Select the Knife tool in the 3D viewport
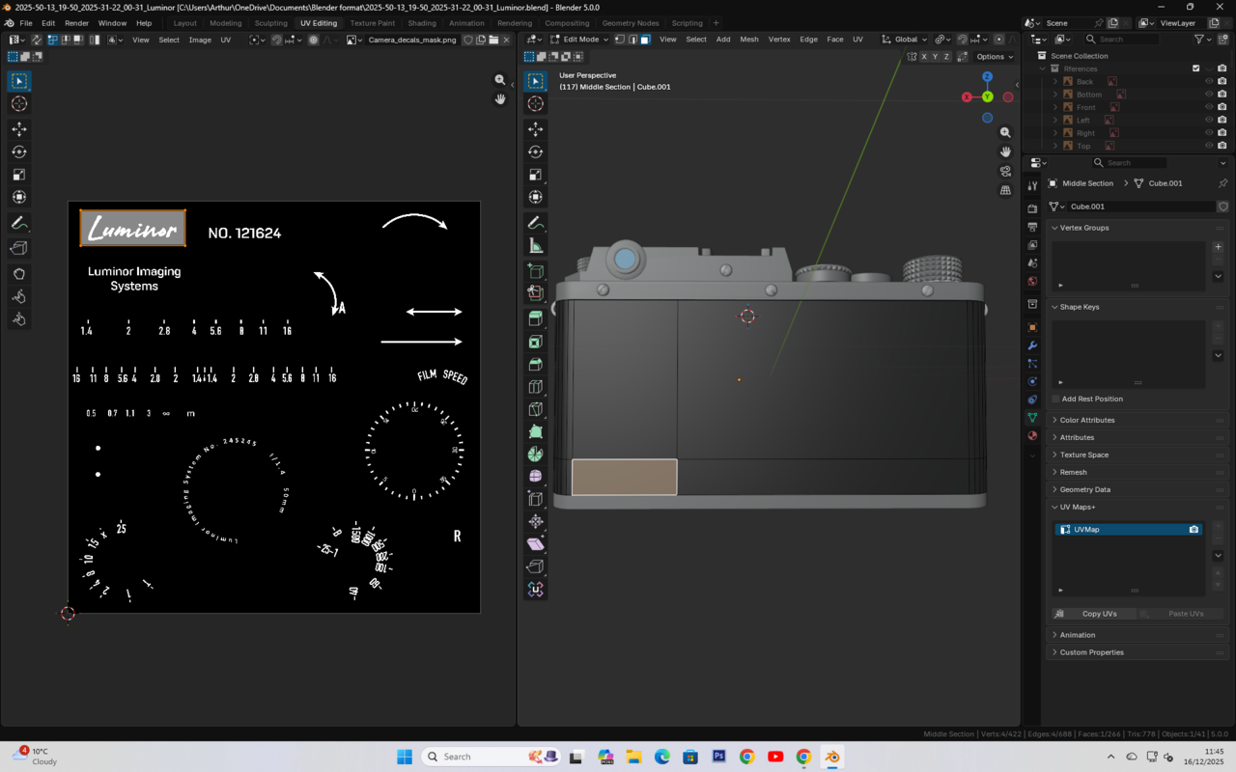The image size is (1236, 772). pyautogui.click(x=536, y=408)
